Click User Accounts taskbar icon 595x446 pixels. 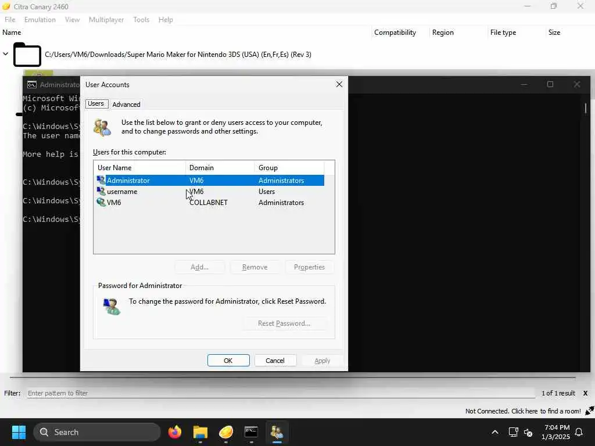277,432
